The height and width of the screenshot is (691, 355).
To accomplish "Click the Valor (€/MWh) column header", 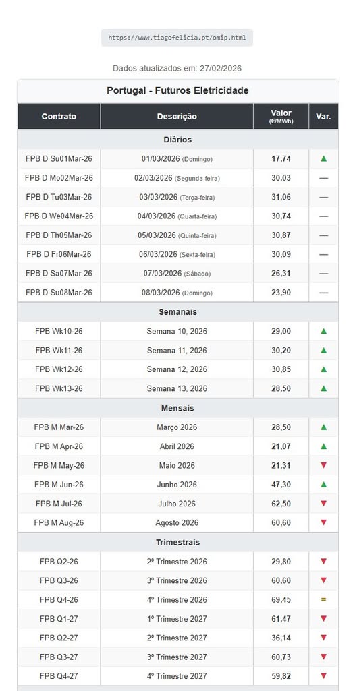I will pos(281,117).
